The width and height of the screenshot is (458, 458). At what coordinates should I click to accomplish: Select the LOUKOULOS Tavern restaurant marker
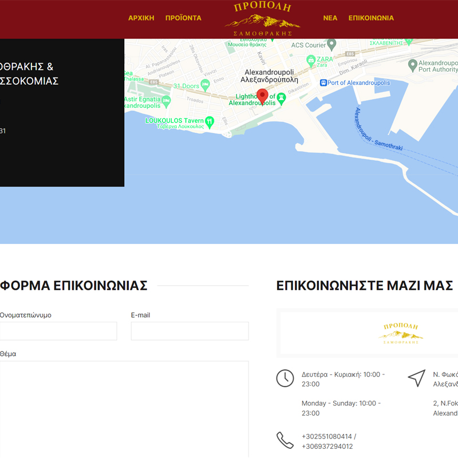click(x=210, y=121)
